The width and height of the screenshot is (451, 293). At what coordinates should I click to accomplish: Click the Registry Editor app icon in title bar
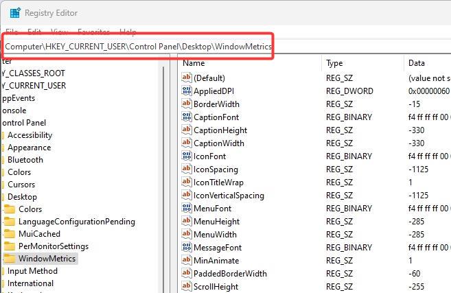15,13
